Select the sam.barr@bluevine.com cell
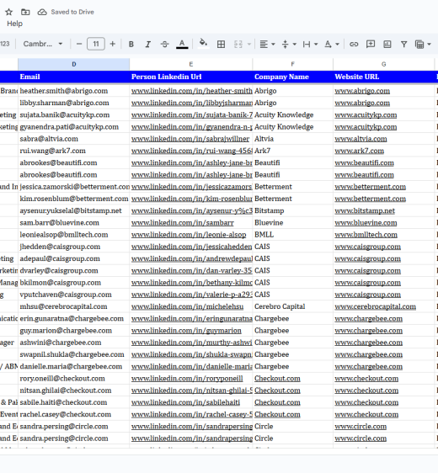Image resolution: width=438 pixels, height=473 pixels. click(73, 223)
